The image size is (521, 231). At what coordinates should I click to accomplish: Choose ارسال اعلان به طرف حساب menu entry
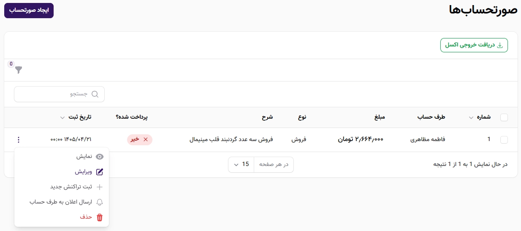coord(62,202)
